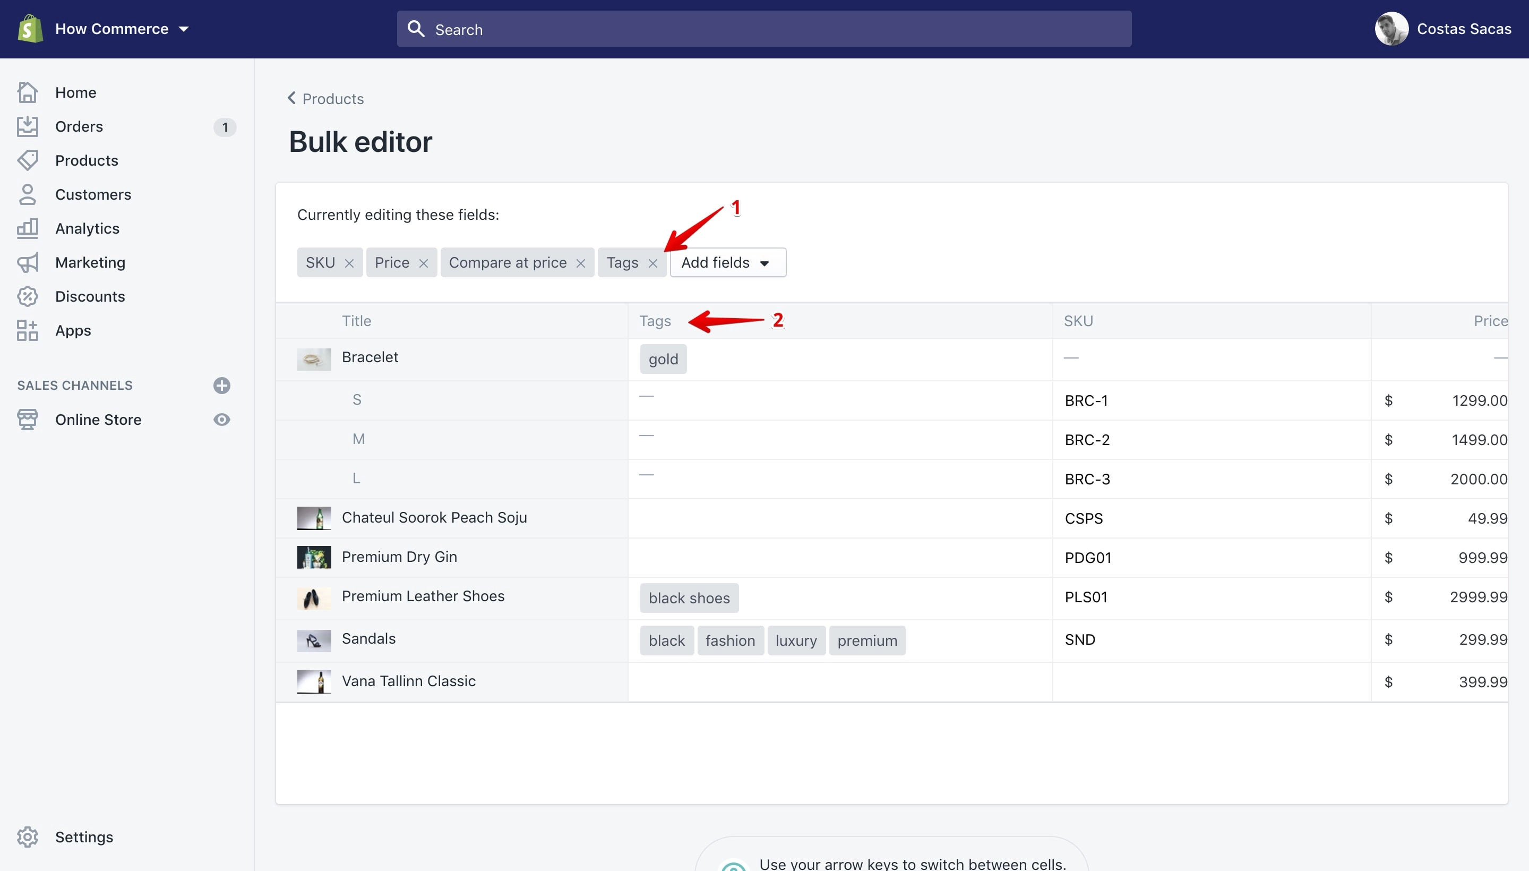
Task: Click the Home icon in sidebar
Action: click(x=28, y=92)
